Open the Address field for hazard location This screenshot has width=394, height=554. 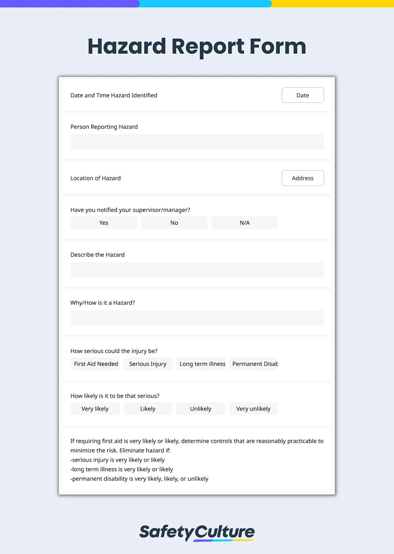coord(302,178)
